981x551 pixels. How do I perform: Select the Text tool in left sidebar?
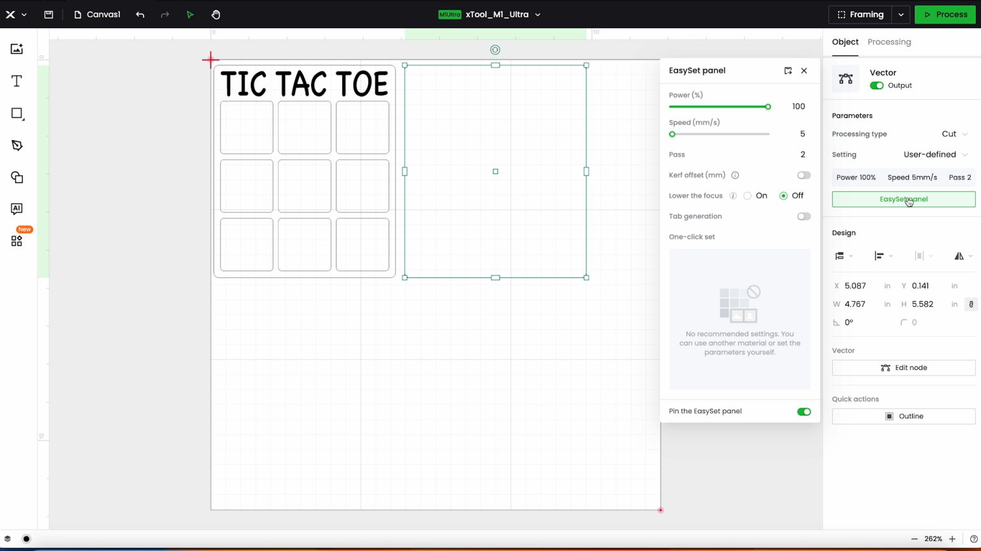tap(17, 81)
